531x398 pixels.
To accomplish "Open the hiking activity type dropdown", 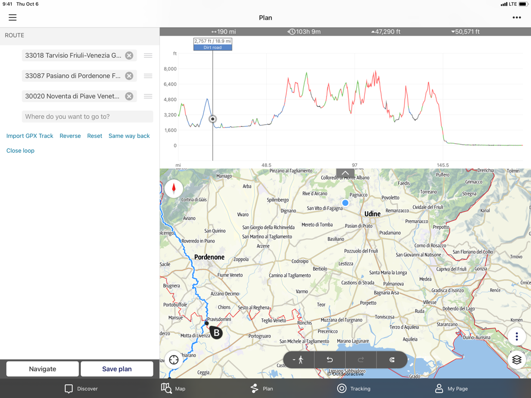I will point(298,360).
